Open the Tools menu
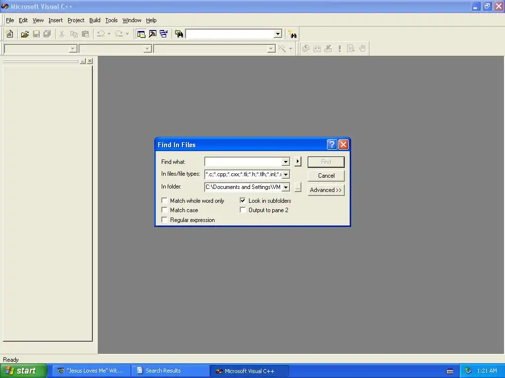Viewport: 505px width, 378px height. tap(111, 20)
